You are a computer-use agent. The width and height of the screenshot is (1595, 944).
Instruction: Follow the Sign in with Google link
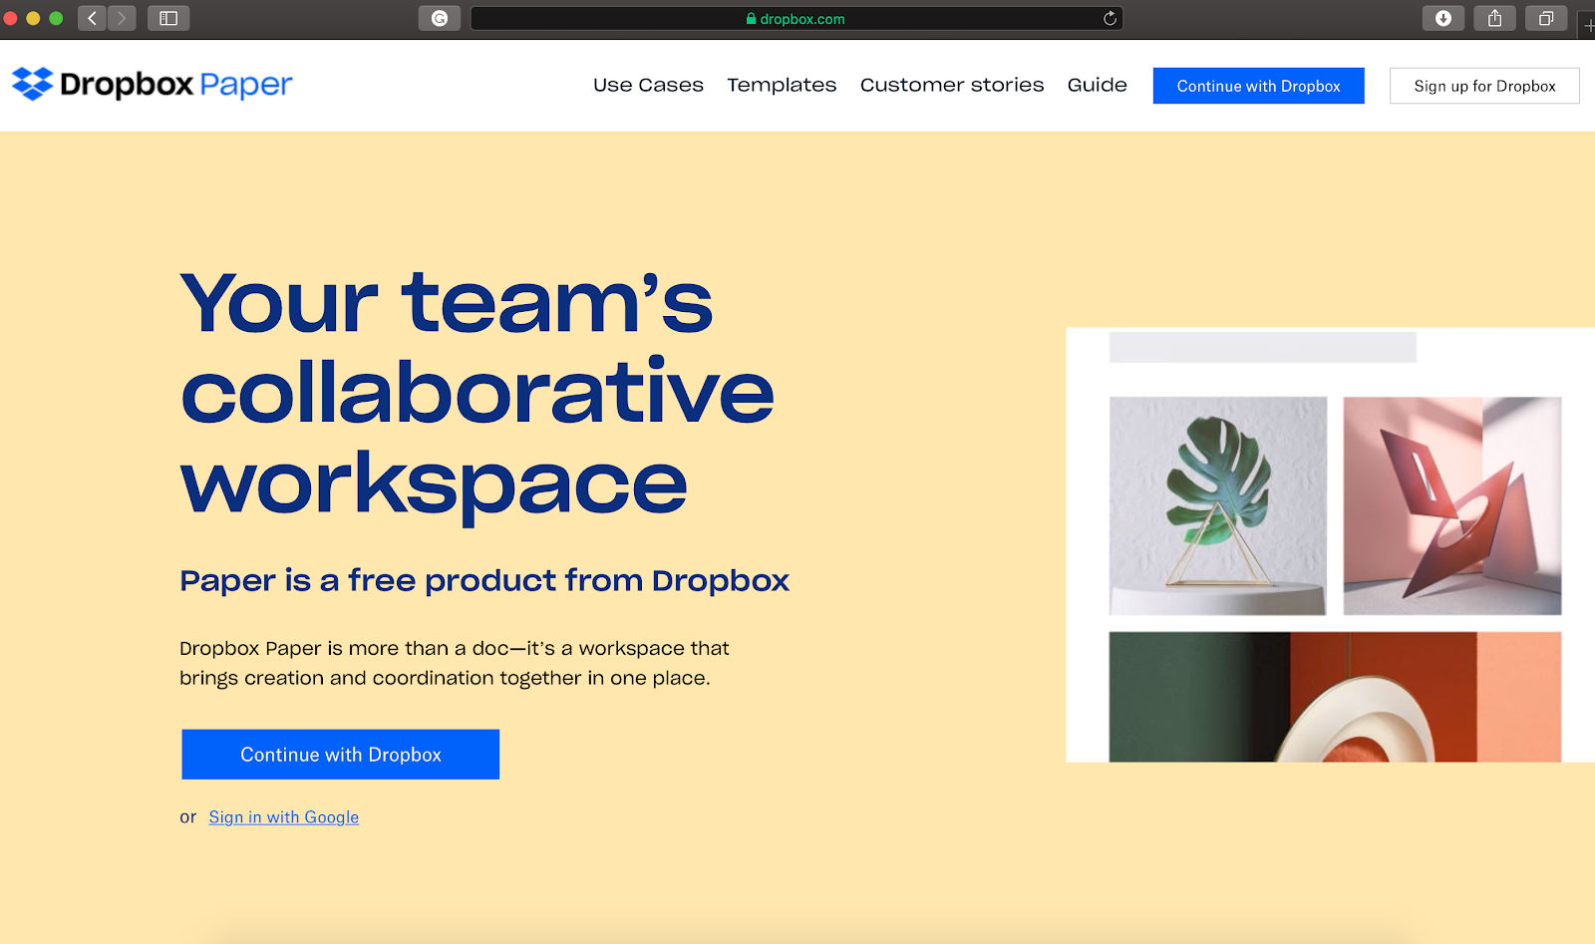[284, 817]
